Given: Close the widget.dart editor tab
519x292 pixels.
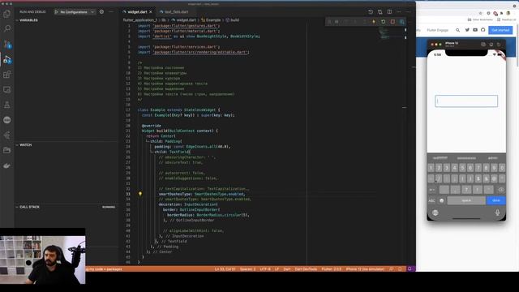Looking at the screenshot, I should pyautogui.click(x=151, y=12).
